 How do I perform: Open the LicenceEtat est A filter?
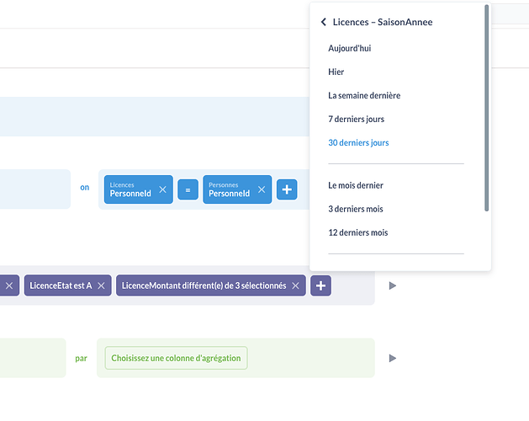pyautogui.click(x=61, y=285)
